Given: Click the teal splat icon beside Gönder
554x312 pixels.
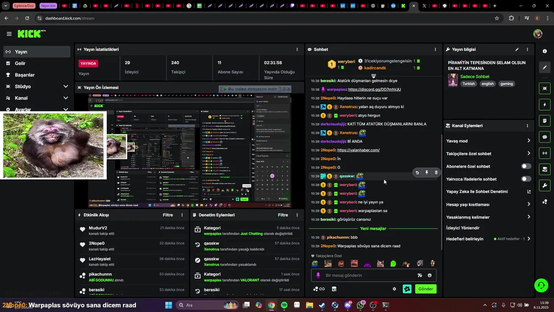Looking at the screenshot, I should [x=407, y=289].
